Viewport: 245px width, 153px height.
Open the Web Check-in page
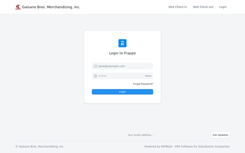[x=178, y=7]
